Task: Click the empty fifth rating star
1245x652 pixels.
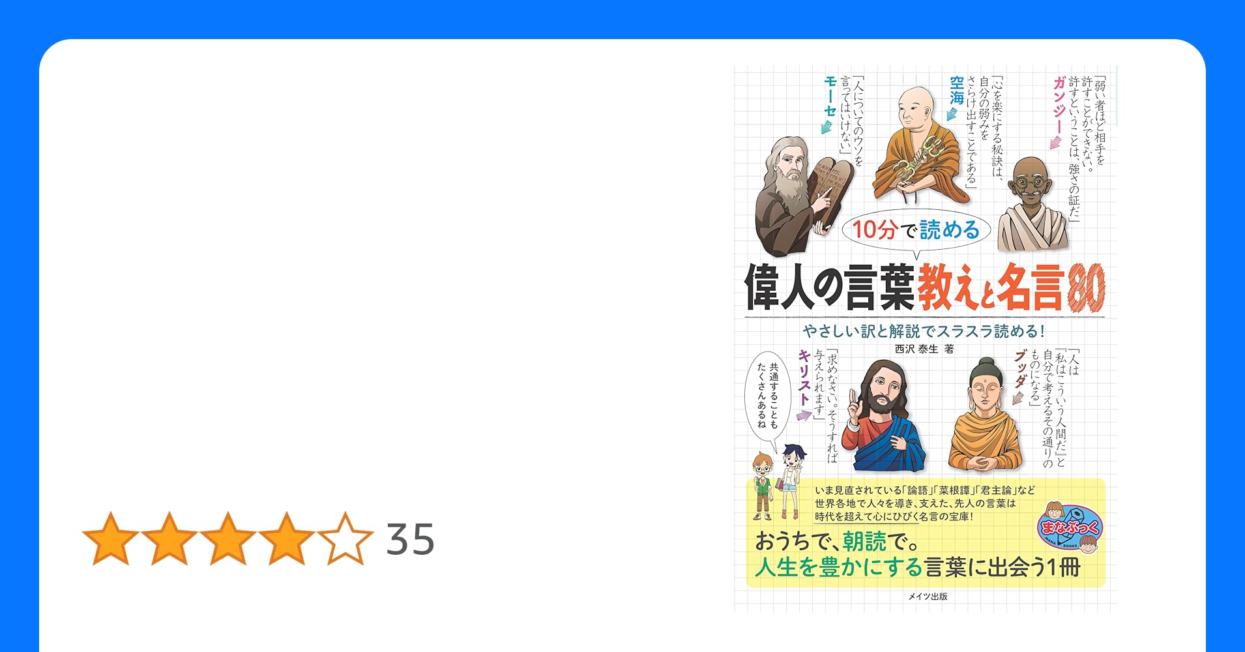Action: pyautogui.click(x=345, y=539)
